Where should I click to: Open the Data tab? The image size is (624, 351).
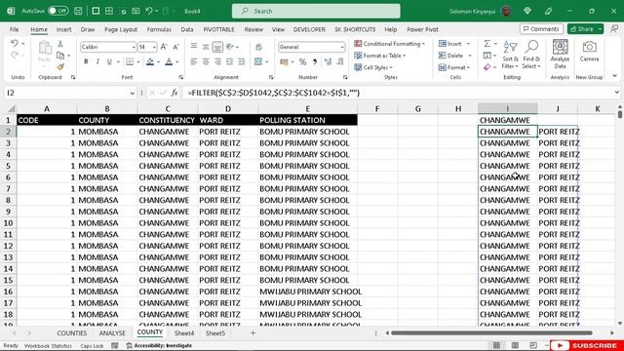point(187,29)
